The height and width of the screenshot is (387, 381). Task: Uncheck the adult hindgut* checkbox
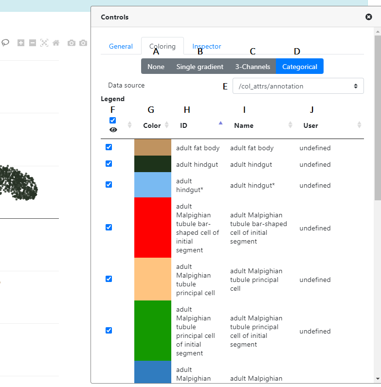109,185
